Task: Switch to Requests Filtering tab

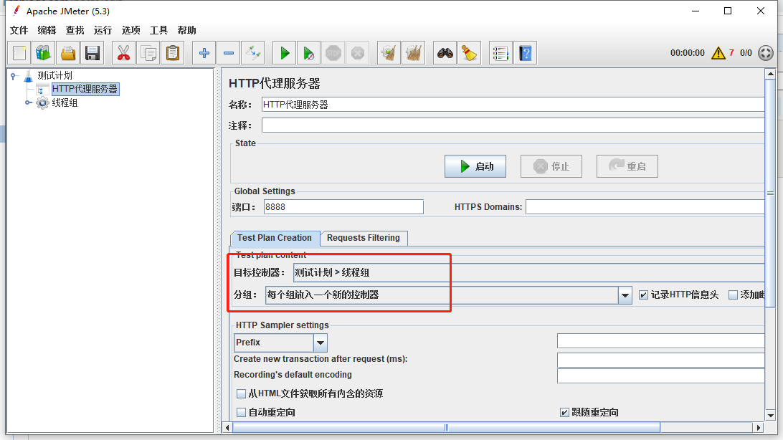Action: click(x=364, y=238)
